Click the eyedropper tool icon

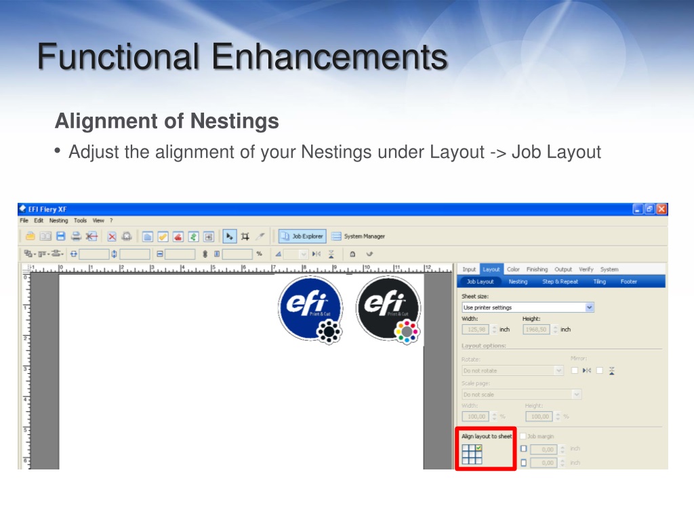click(260, 236)
